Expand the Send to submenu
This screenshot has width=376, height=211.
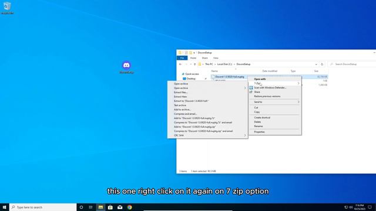pyautogui.click(x=274, y=102)
